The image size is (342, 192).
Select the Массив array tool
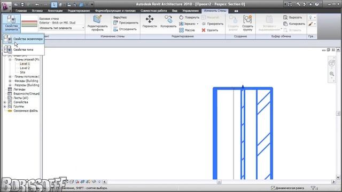coord(186,30)
